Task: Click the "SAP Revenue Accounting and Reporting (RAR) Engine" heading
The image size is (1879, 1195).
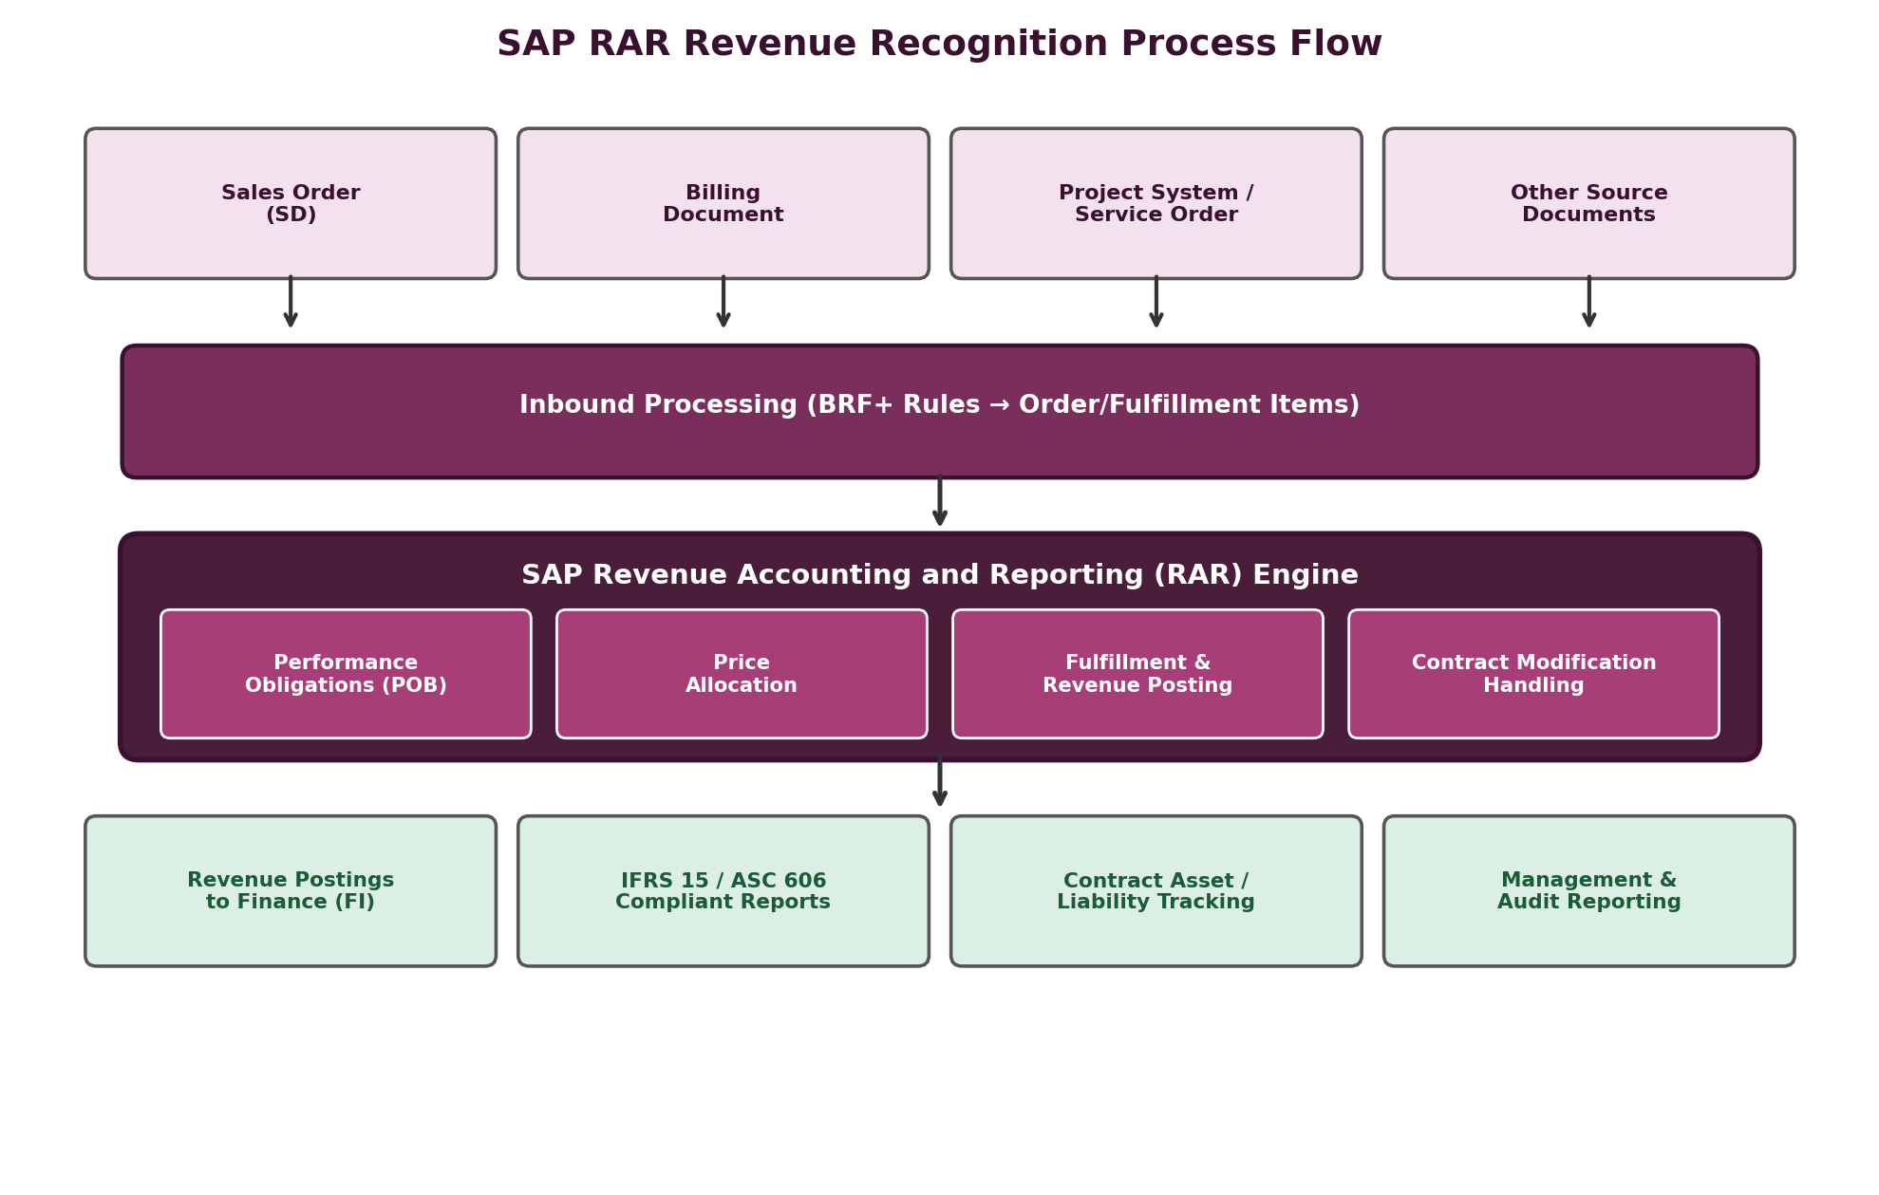Action: point(940,575)
